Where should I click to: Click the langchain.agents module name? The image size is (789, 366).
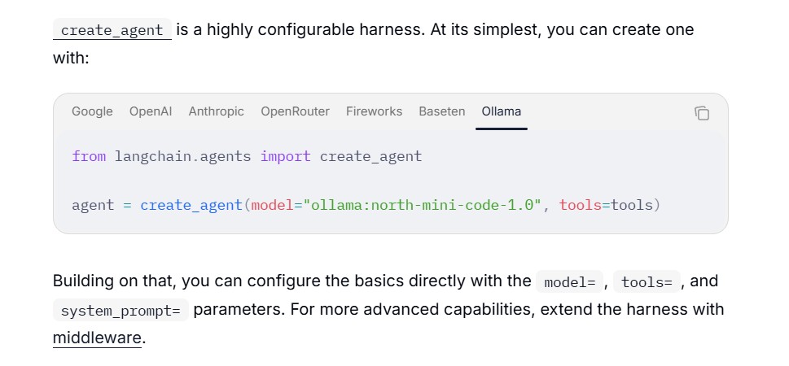(x=182, y=156)
